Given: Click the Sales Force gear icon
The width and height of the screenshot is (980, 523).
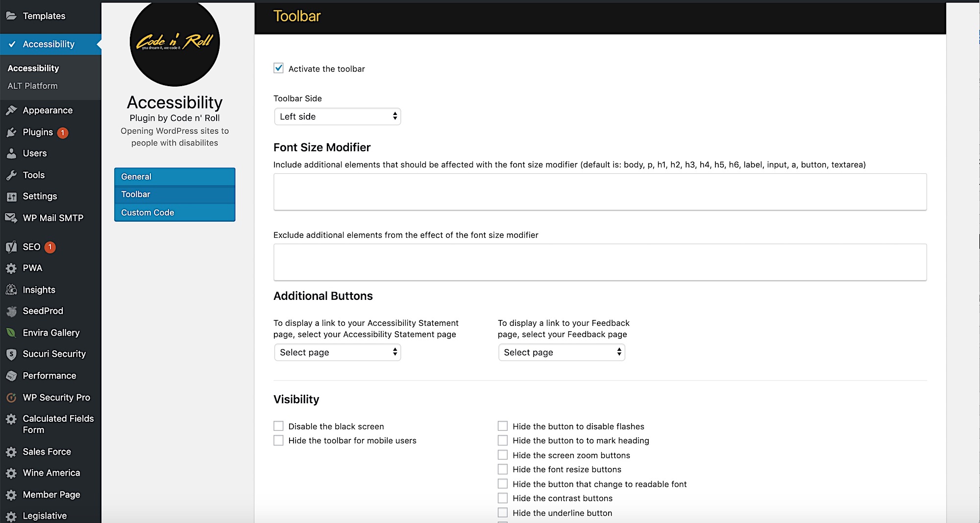Looking at the screenshot, I should tap(11, 452).
